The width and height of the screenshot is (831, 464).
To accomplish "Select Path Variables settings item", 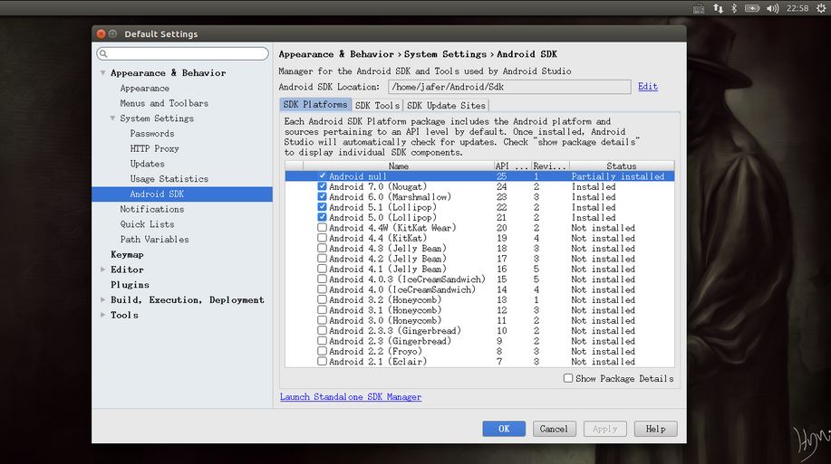I will [x=154, y=239].
